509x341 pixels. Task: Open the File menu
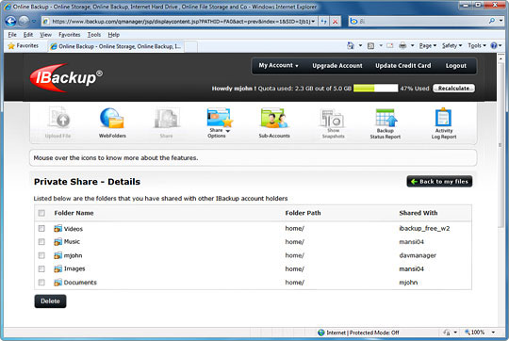(12, 35)
